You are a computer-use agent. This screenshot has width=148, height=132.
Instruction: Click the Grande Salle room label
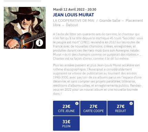110,21
